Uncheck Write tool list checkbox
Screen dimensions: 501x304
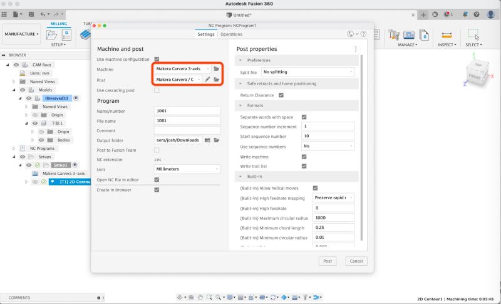coord(304,166)
